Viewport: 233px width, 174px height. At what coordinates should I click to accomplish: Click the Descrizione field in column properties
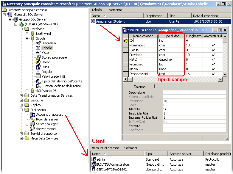194,93
